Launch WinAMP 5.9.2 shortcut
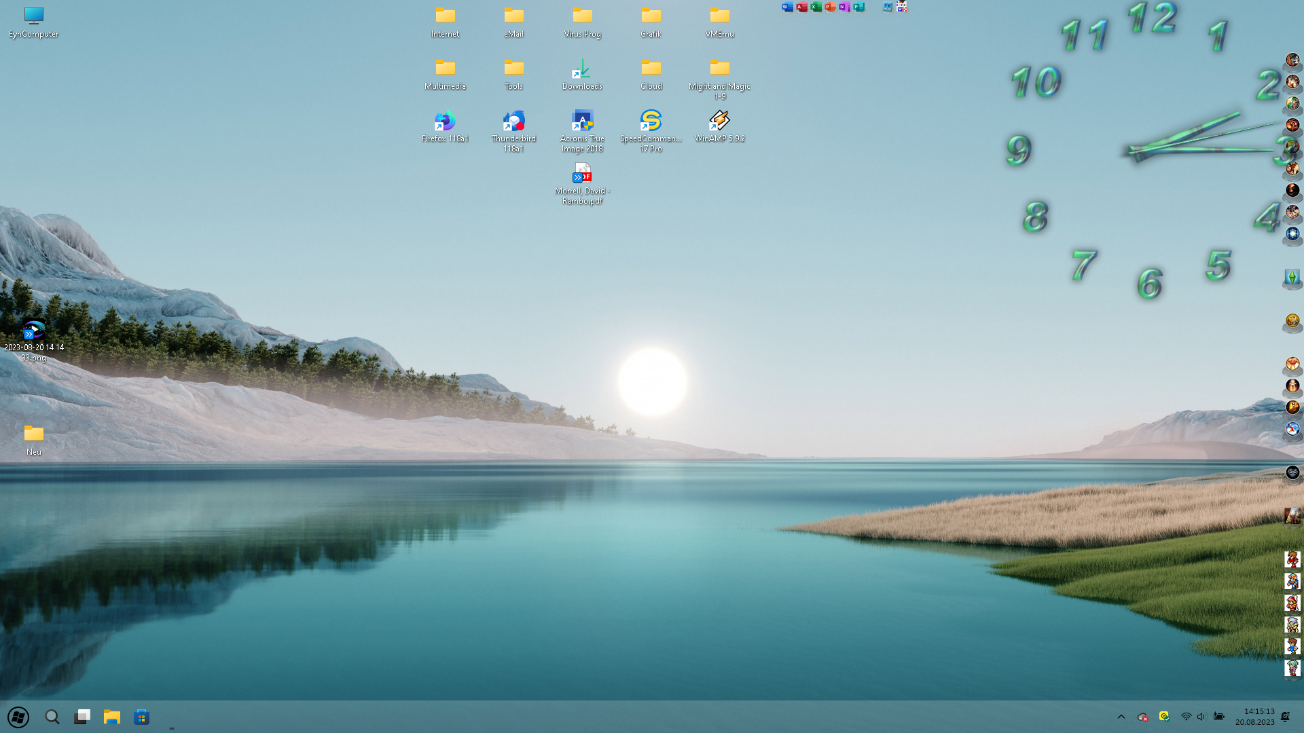The width and height of the screenshot is (1304, 733). pos(719,122)
